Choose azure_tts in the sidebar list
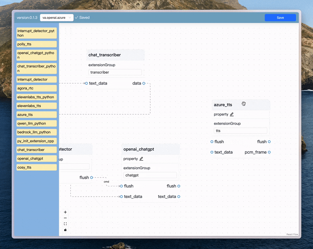The image size is (313, 249). tap(37, 114)
